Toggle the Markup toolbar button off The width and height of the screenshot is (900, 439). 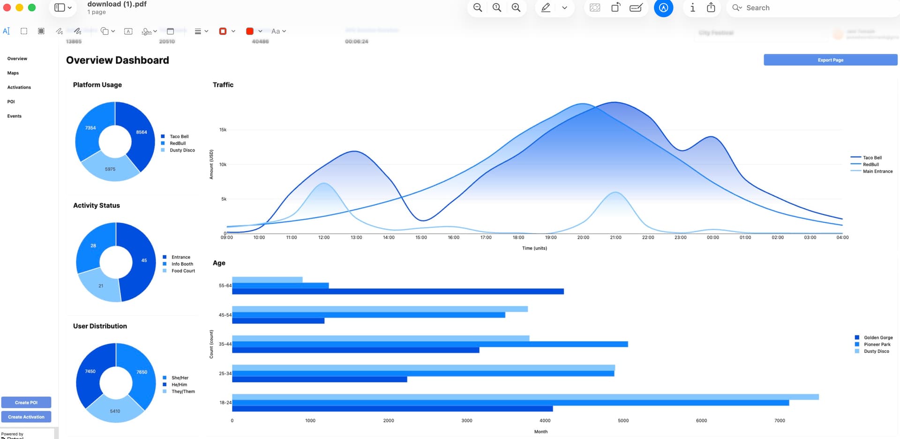click(x=663, y=8)
